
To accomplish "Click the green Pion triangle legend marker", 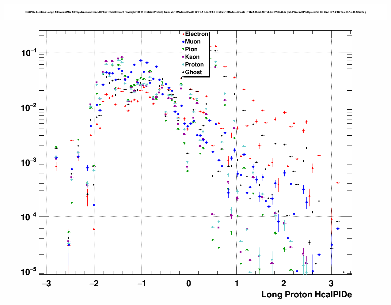I will pos(183,49).
